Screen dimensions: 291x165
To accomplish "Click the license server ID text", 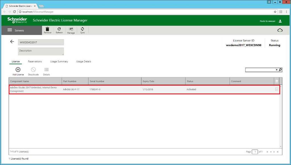I will [244, 45].
